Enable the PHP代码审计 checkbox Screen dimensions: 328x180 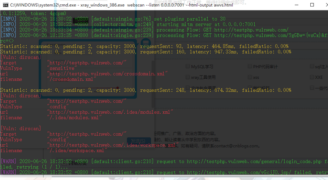250,66
